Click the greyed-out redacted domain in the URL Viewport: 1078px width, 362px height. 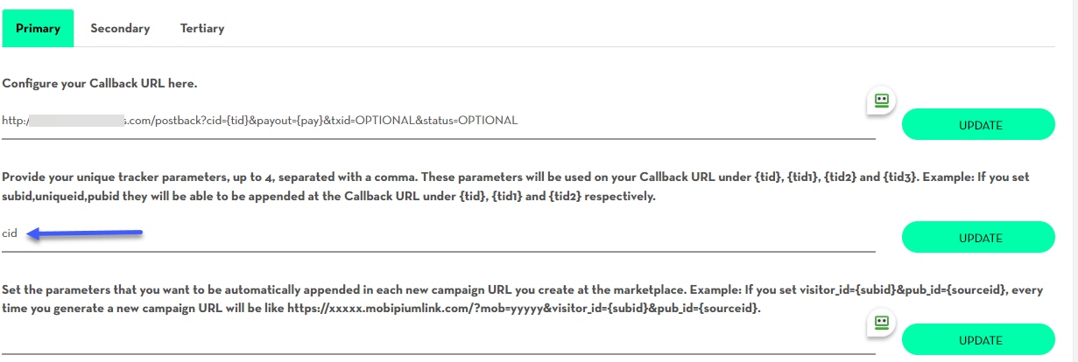(75, 121)
